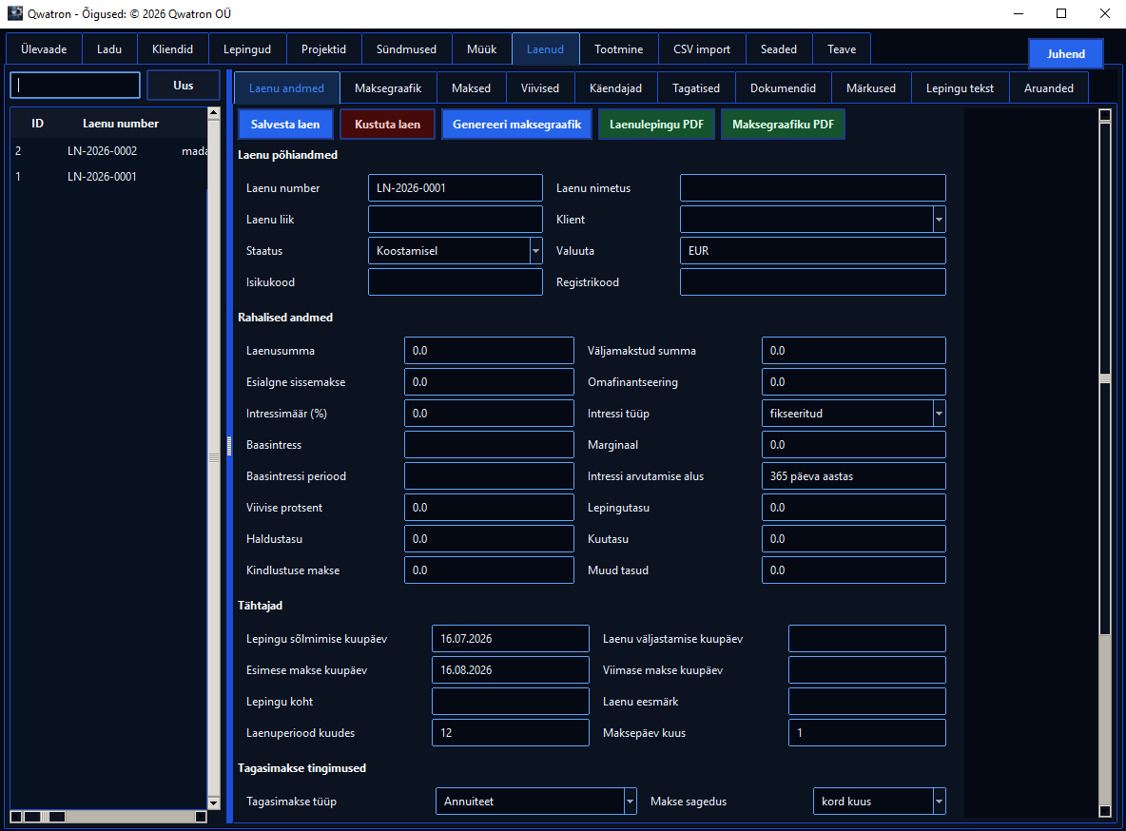Open the Klient dropdown arrow
This screenshot has width=1126, height=831.
click(939, 220)
